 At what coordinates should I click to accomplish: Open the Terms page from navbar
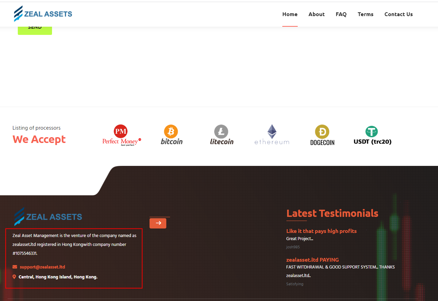point(365,14)
